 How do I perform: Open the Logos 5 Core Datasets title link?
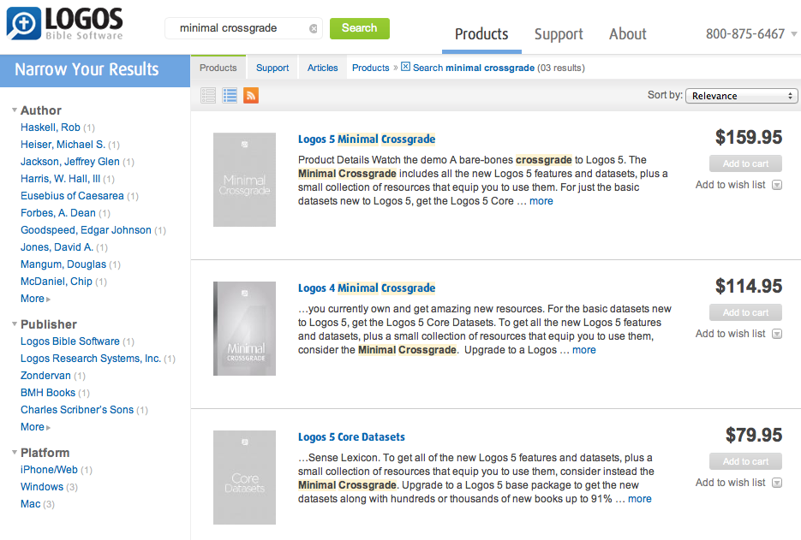351,437
